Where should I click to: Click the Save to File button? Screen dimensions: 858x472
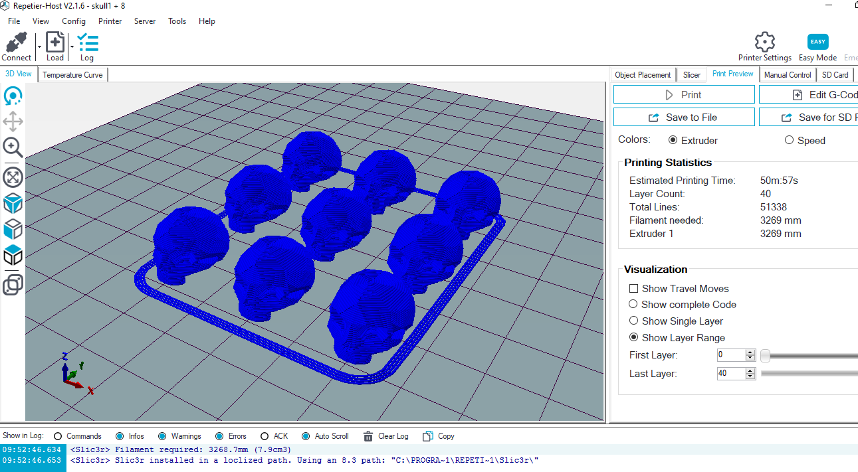pyautogui.click(x=684, y=117)
